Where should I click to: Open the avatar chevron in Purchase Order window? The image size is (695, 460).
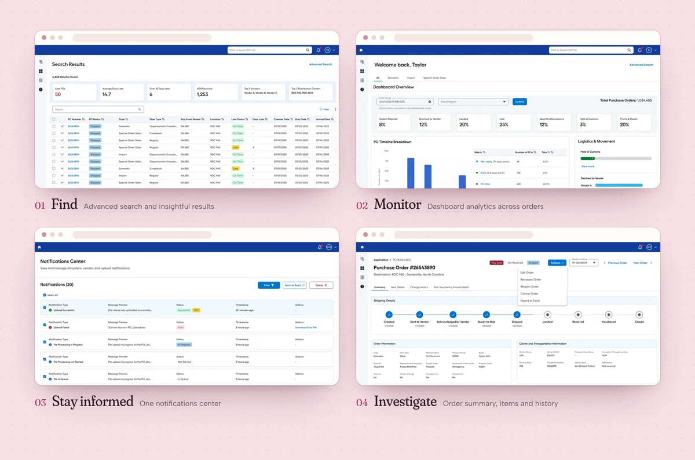(656, 247)
